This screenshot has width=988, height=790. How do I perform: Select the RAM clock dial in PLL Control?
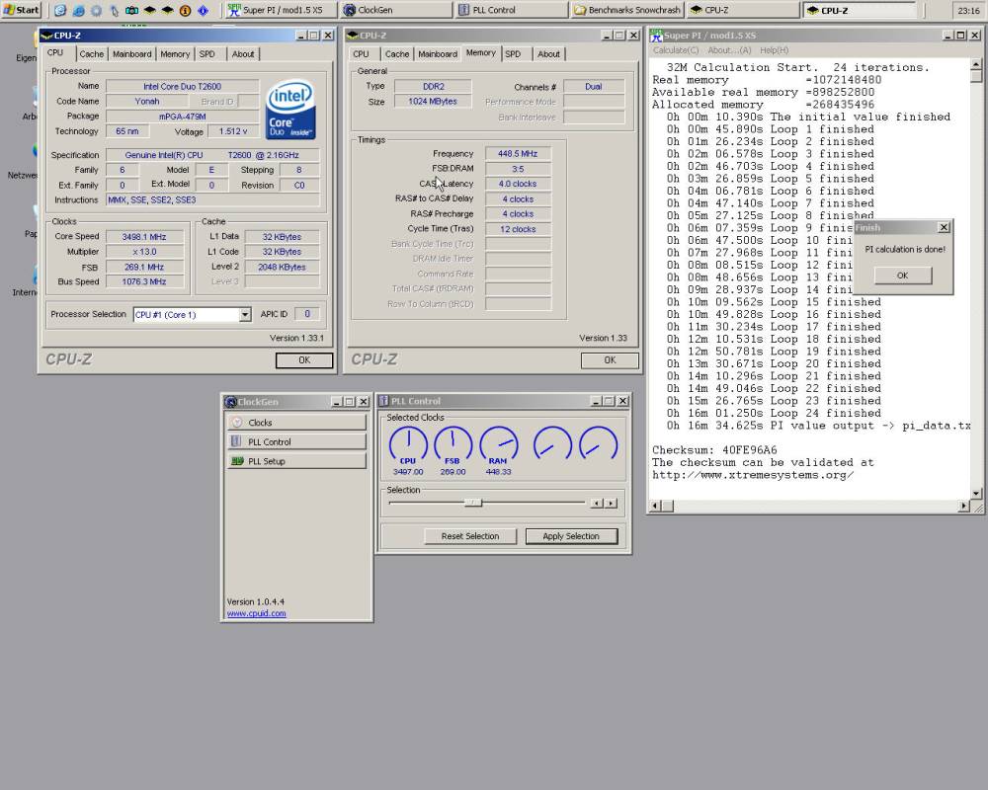tap(498, 446)
